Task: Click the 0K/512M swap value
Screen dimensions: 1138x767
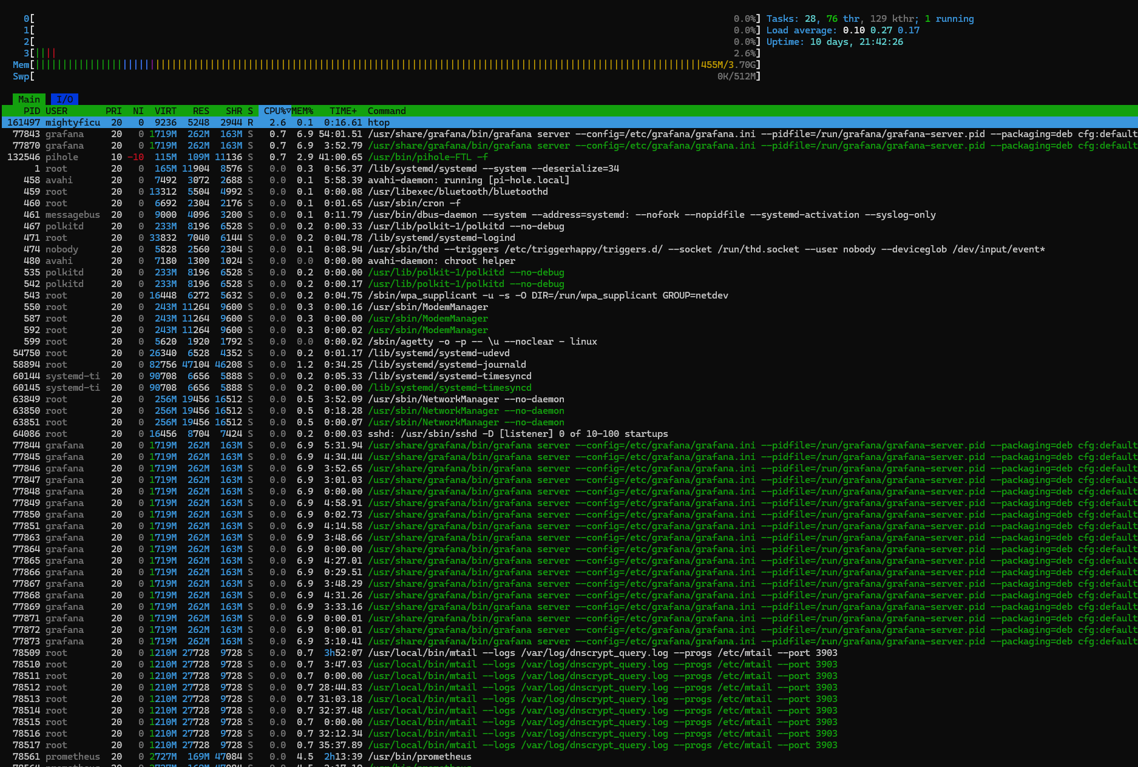Action: [737, 76]
